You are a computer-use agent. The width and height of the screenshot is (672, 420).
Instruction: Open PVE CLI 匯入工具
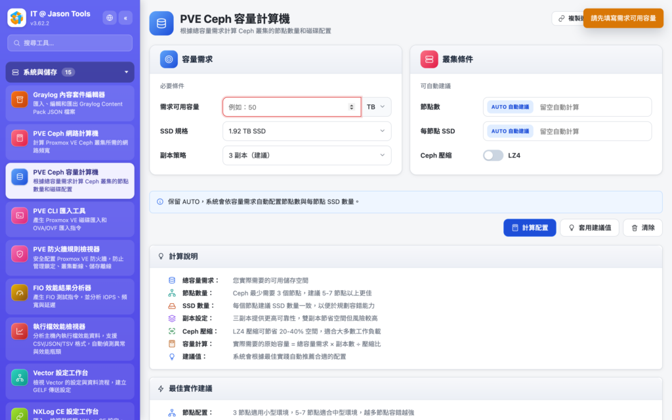[x=70, y=219]
